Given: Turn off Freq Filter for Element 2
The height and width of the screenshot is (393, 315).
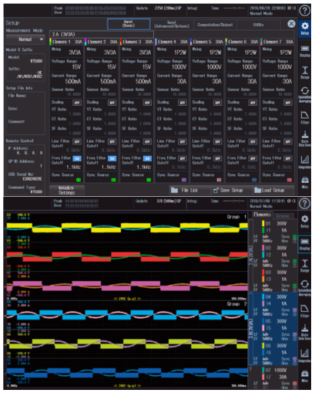Looking at the screenshot, I should [112, 158].
